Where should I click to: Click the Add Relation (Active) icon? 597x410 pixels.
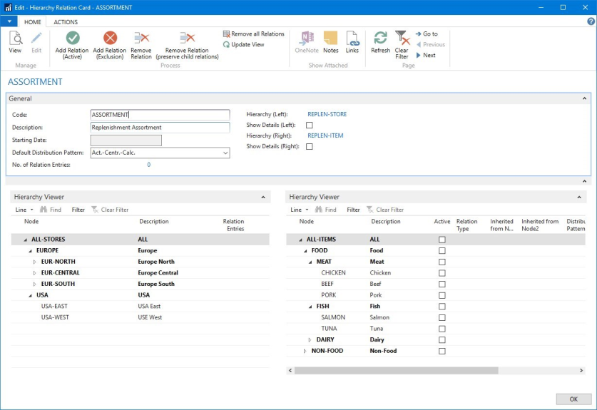(72, 39)
